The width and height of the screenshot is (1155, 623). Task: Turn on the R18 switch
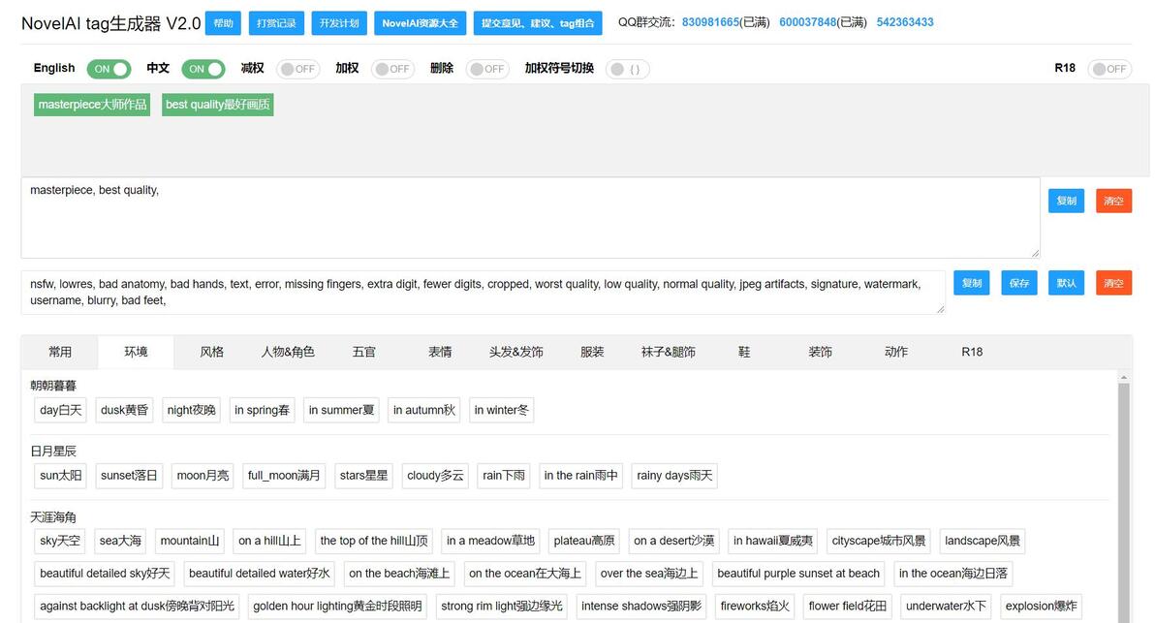[x=1109, y=69]
